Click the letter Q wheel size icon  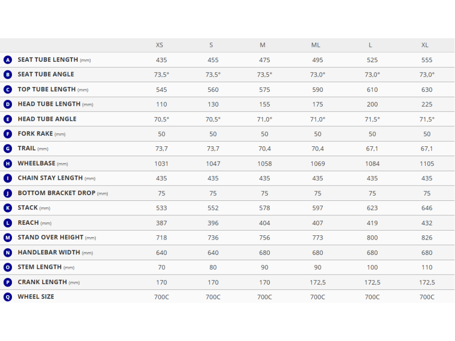[x=8, y=297]
